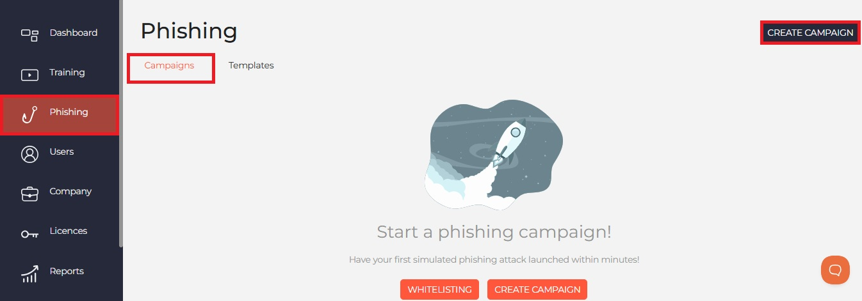
Task: Click the orange Create Campaign button below illustration
Action: (537, 289)
